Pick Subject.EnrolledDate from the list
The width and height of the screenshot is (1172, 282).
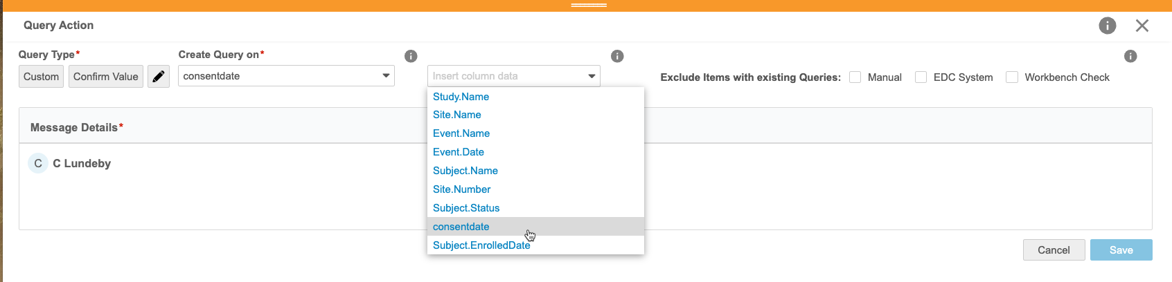tap(481, 245)
